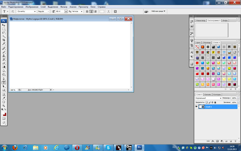This screenshot has height=151, width=241.
Task: Select the Rectangular Marquee tool
Action: (x=4, y=29)
